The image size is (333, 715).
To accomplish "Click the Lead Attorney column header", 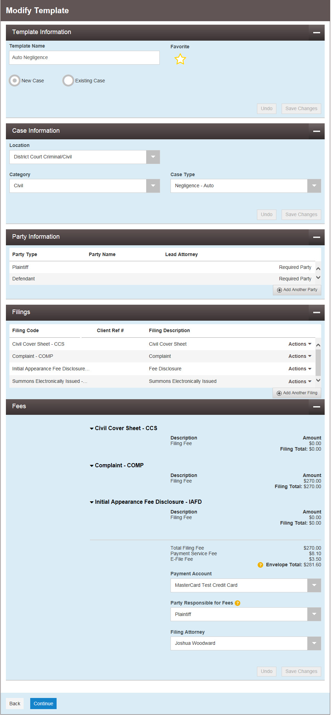I will click(x=182, y=255).
